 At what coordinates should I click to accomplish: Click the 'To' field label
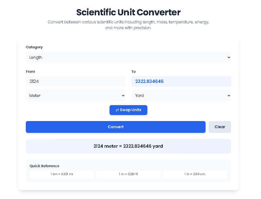point(133,71)
